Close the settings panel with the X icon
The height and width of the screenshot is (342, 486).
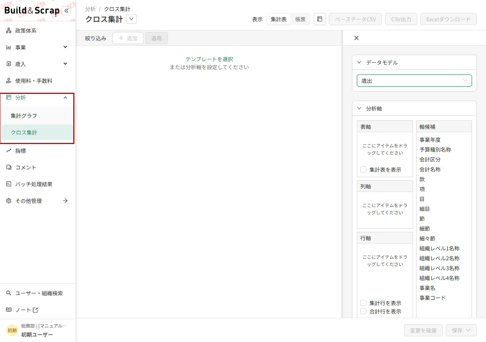(x=356, y=38)
